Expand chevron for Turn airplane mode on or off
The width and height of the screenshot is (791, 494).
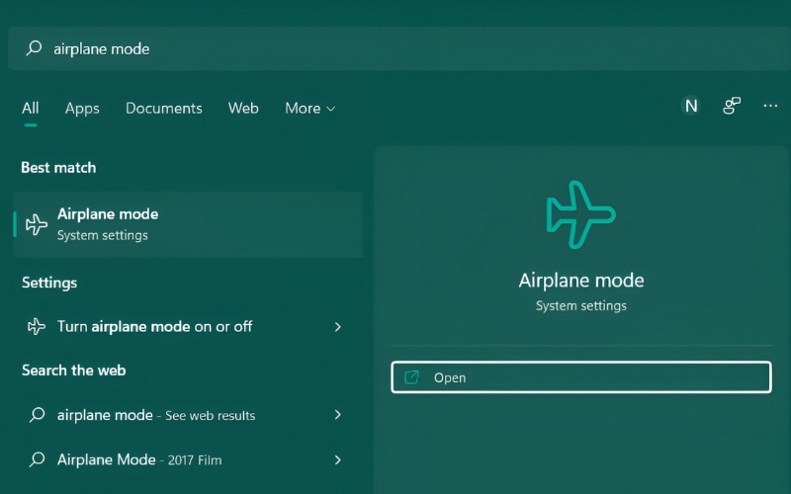337,326
